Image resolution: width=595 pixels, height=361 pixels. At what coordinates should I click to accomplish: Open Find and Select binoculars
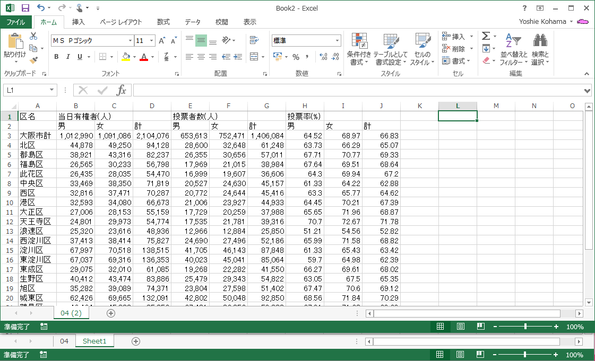click(540, 50)
